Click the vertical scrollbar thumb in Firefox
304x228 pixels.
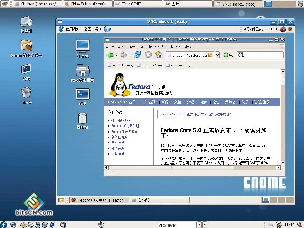pyautogui.click(x=283, y=79)
